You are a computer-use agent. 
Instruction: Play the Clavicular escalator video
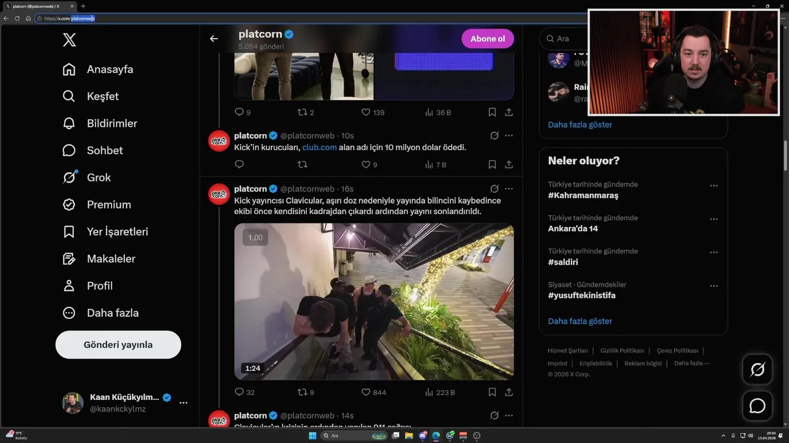pyautogui.click(x=374, y=301)
